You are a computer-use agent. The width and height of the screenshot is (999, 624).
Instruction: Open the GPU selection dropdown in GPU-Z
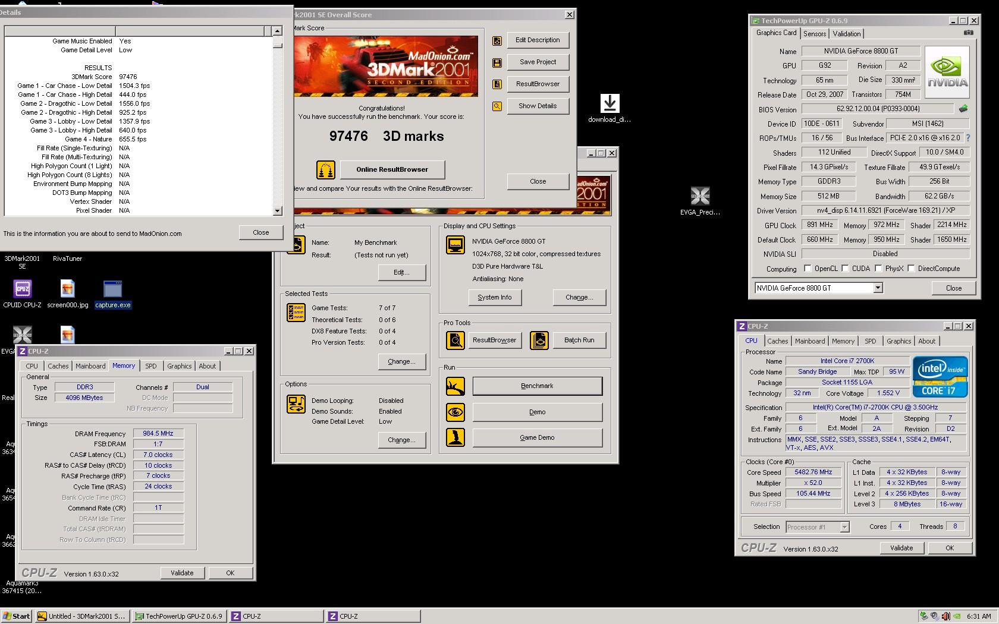coord(878,288)
